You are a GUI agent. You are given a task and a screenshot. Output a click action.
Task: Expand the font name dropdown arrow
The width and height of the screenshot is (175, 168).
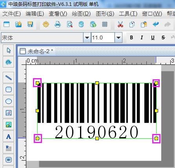click(x=87, y=38)
